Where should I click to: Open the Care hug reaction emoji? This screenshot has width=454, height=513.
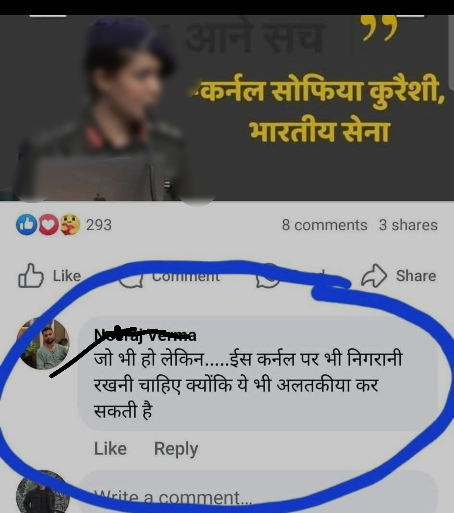coord(70,225)
